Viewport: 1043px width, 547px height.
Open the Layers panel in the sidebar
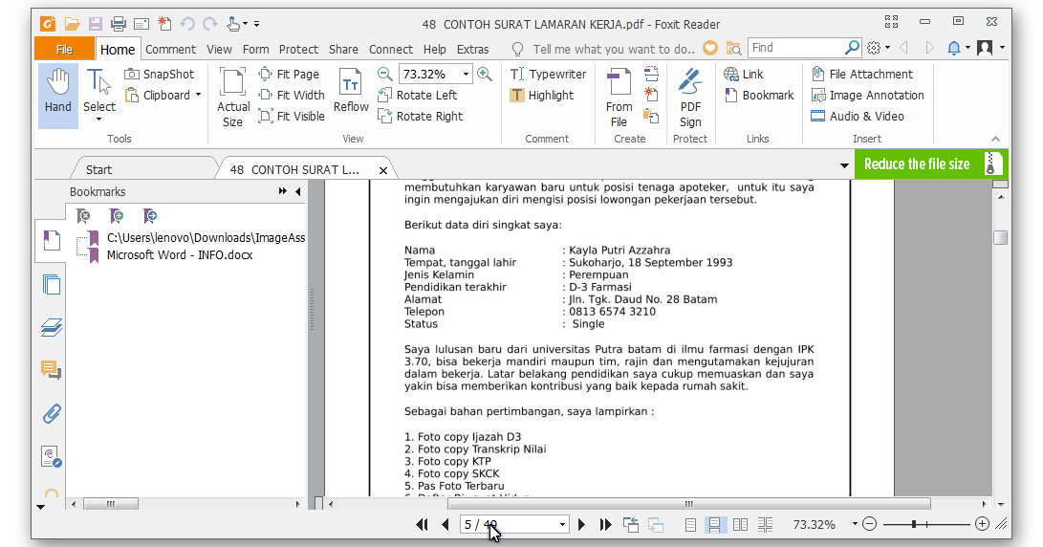point(52,327)
